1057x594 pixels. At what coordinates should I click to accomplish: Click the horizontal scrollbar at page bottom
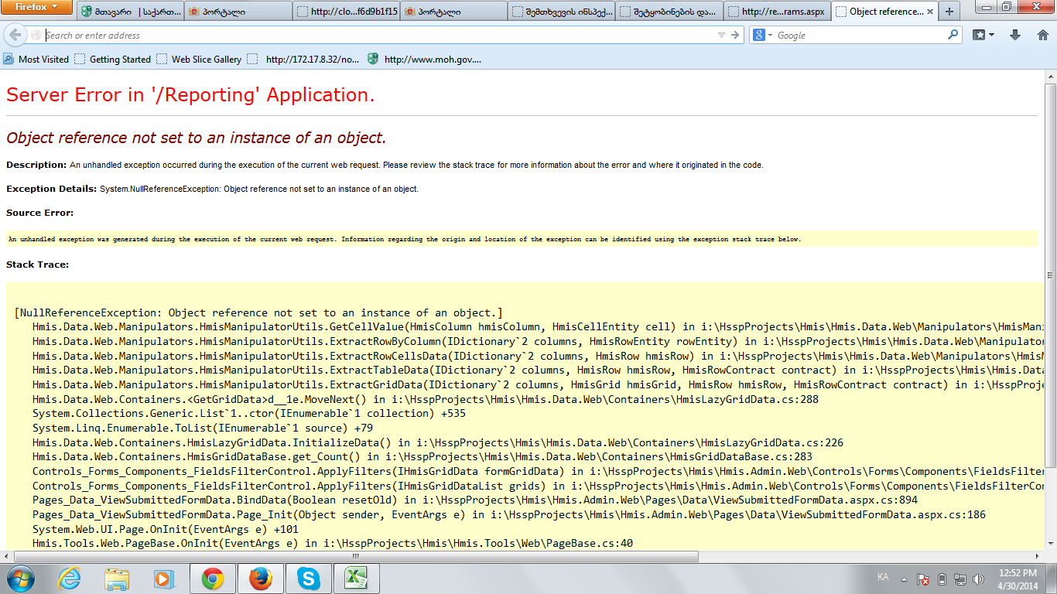pos(356,556)
